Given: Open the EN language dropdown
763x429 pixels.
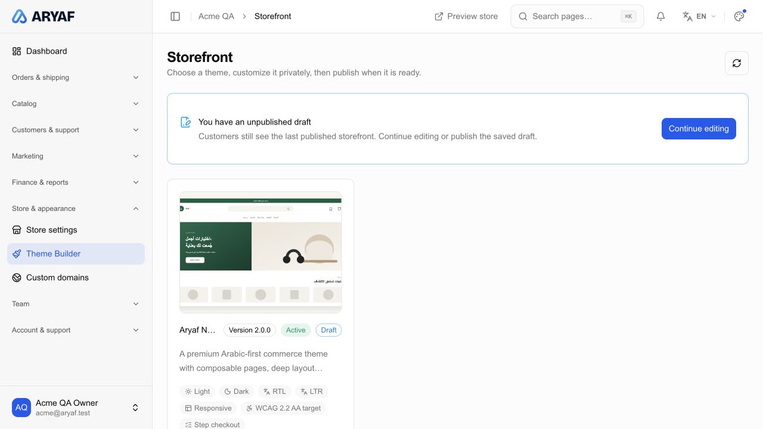Looking at the screenshot, I should click(x=699, y=16).
